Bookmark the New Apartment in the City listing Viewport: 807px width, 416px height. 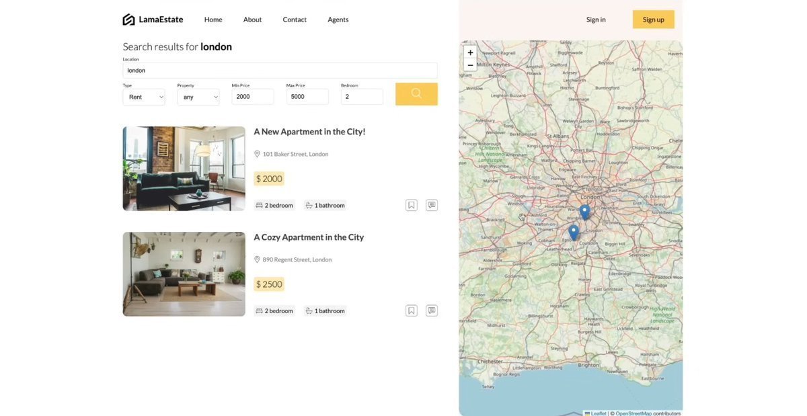point(412,205)
